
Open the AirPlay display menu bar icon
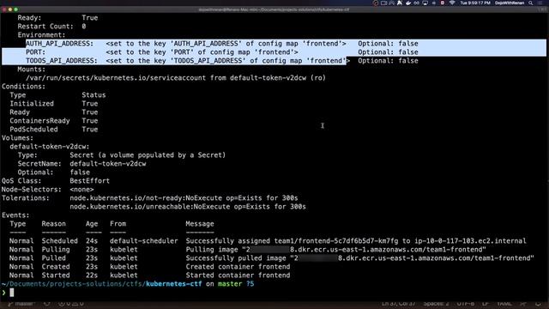tap(425, 3)
